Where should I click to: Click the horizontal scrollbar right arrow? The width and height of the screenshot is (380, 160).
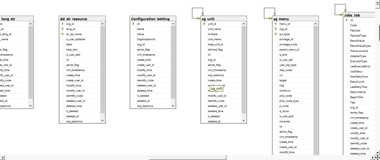point(373,157)
